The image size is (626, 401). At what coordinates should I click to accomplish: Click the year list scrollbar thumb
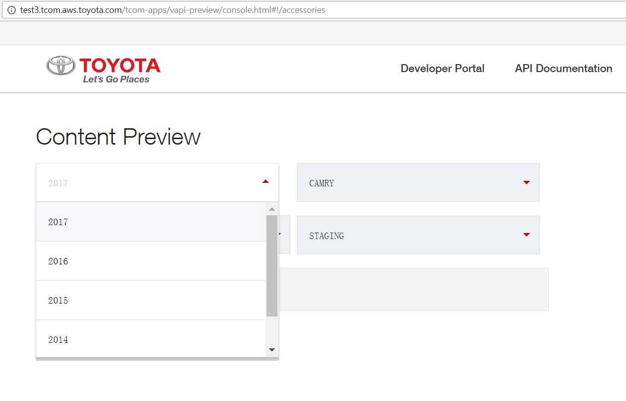[272, 266]
